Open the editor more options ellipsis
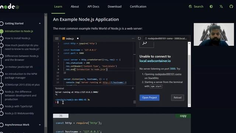 click(133, 38)
